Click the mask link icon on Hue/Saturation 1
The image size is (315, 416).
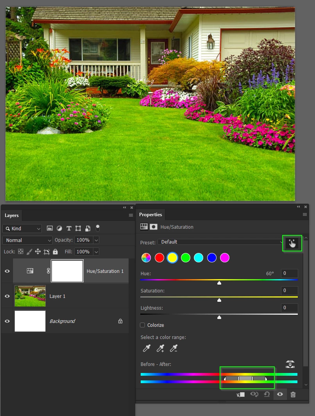pyautogui.click(x=48, y=271)
